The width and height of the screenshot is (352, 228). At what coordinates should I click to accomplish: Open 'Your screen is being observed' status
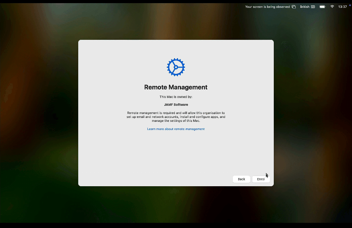coord(268,7)
